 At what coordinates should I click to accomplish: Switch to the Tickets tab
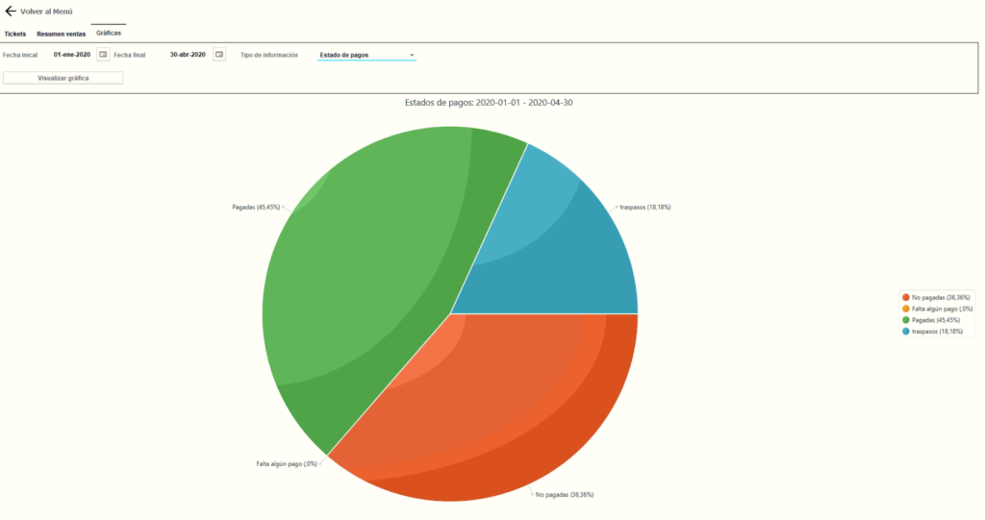[x=15, y=34]
